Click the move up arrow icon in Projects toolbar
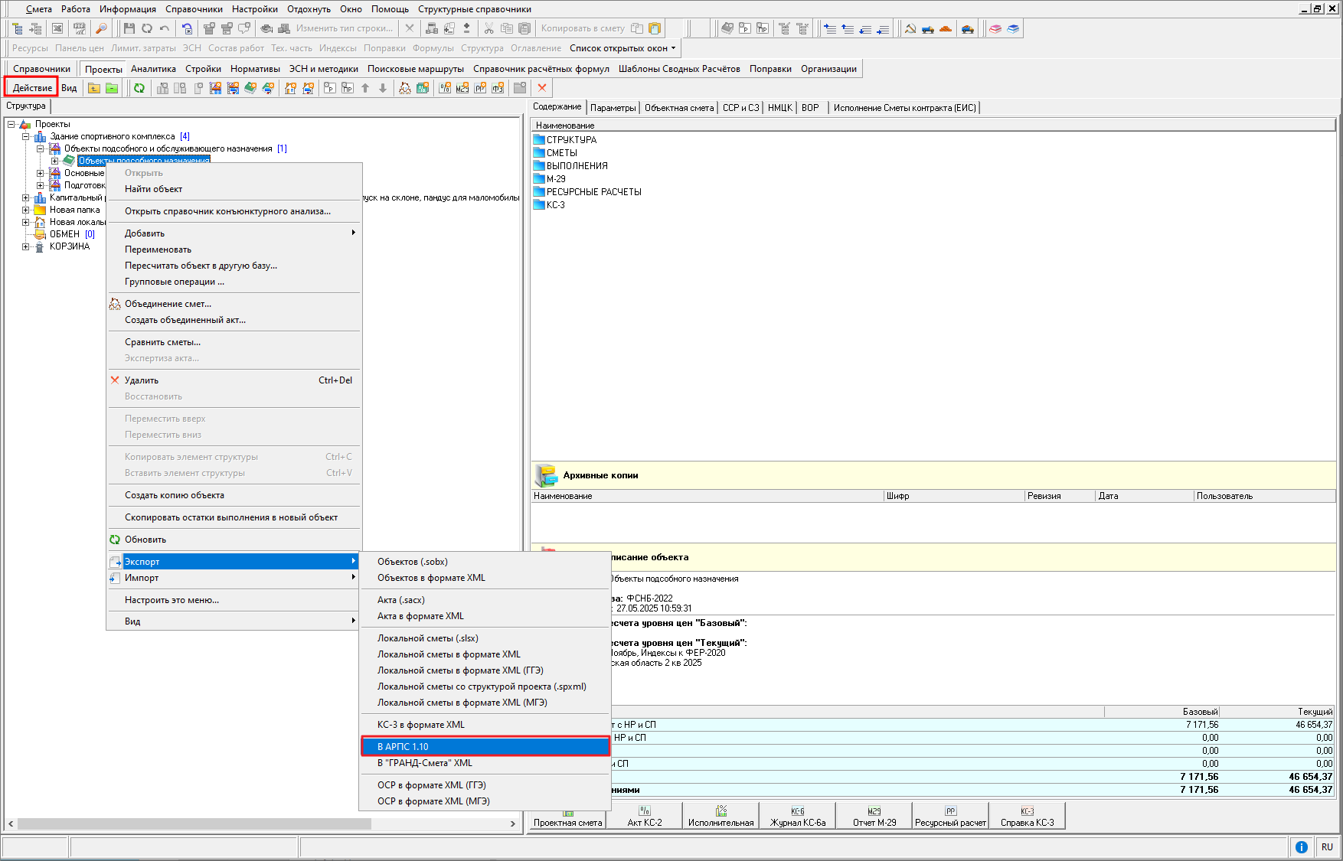Image resolution: width=1343 pixels, height=861 pixels. pos(365,88)
